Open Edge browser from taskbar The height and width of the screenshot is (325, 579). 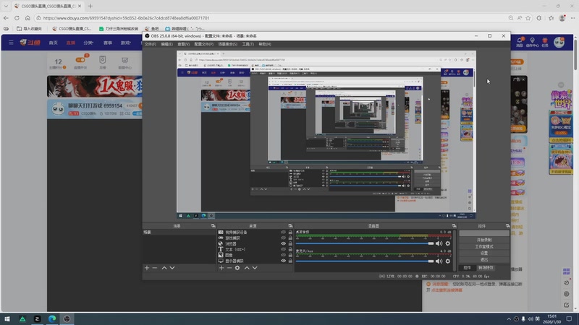pos(52,318)
